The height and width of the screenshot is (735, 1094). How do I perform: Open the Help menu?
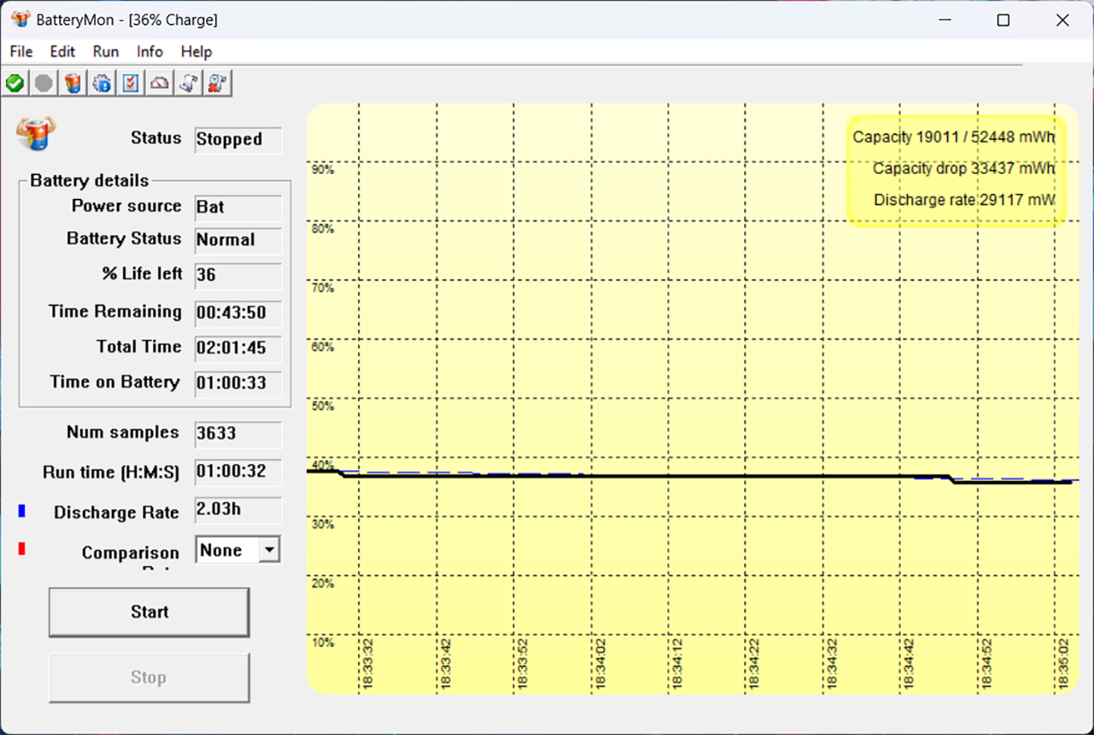(197, 51)
